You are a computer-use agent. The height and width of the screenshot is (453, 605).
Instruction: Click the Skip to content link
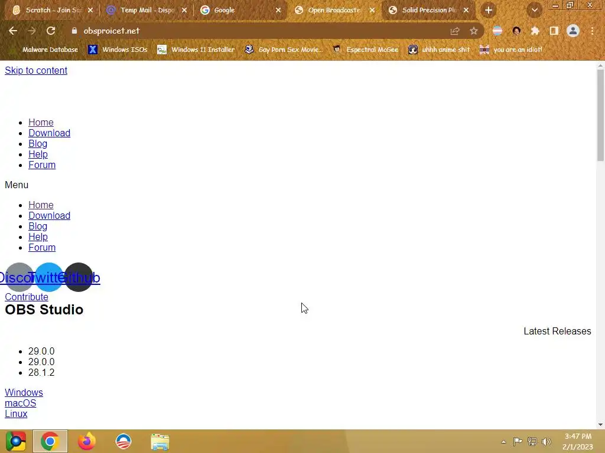(36, 71)
